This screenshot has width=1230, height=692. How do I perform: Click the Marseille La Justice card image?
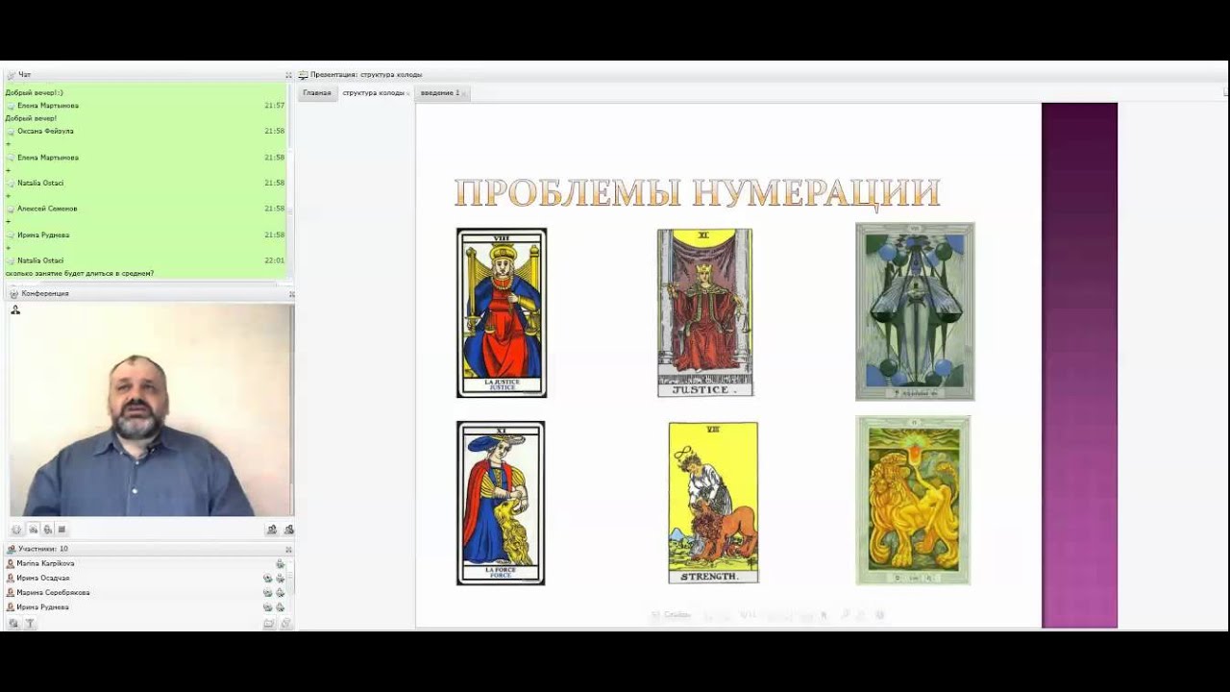[x=502, y=312]
